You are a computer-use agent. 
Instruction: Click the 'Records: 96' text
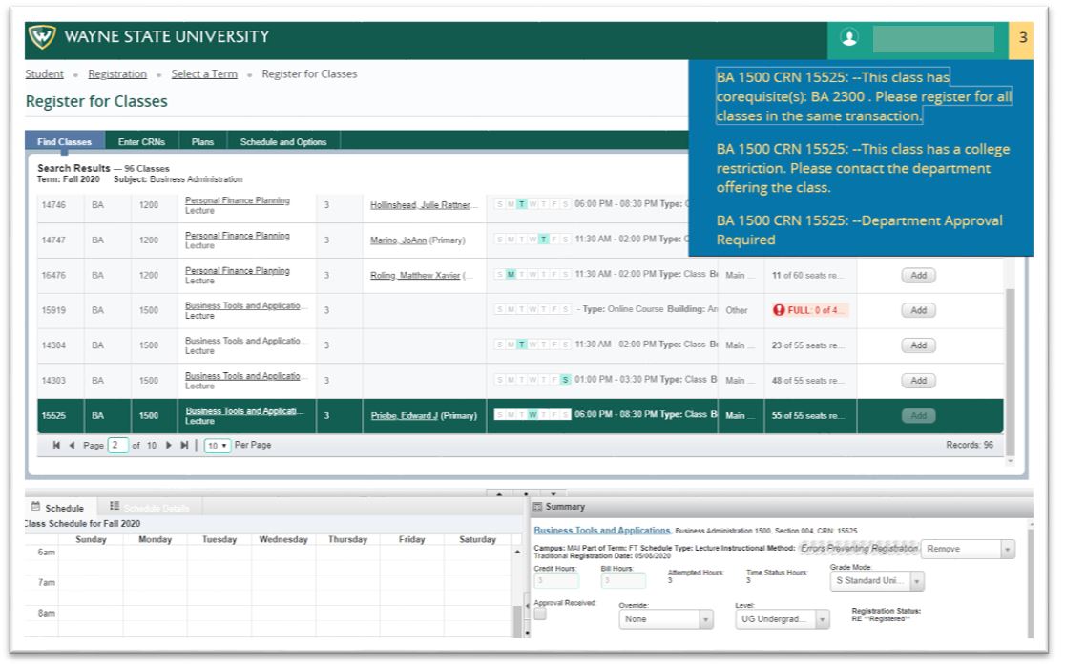[x=970, y=446]
